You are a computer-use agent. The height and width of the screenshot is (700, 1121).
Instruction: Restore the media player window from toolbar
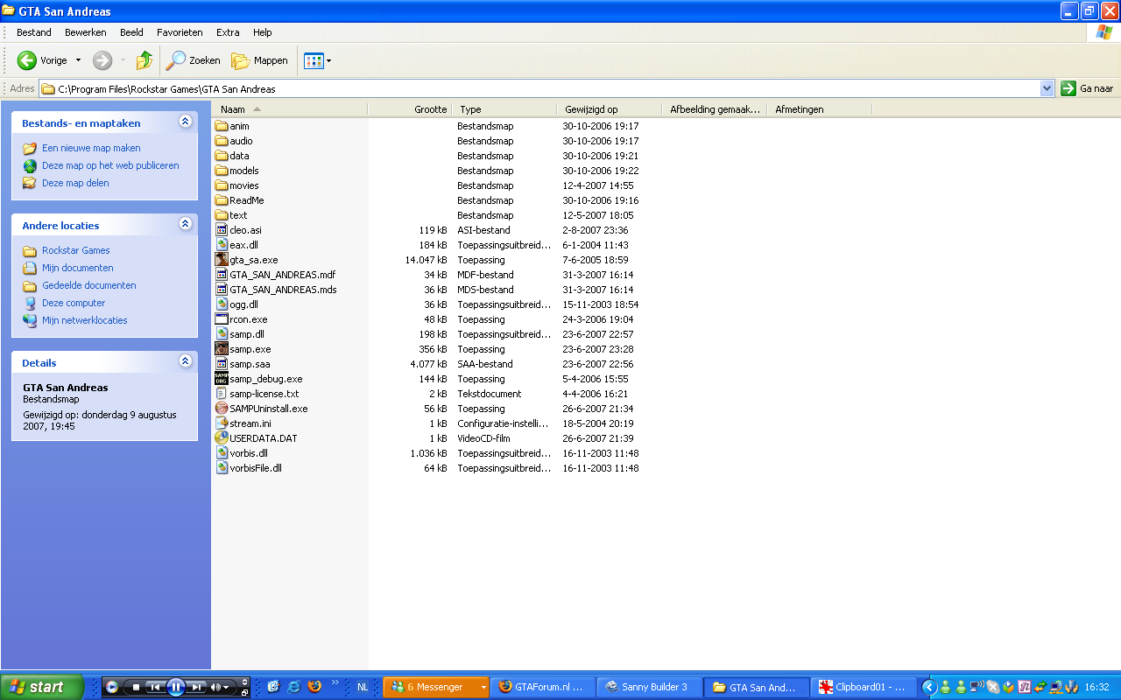pos(244,692)
